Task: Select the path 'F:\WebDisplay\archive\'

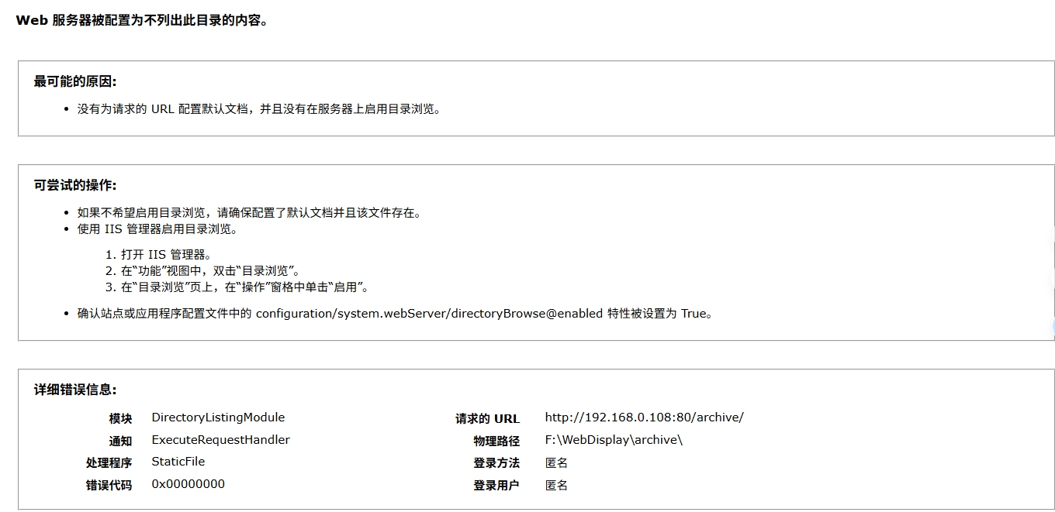Action: click(x=614, y=440)
